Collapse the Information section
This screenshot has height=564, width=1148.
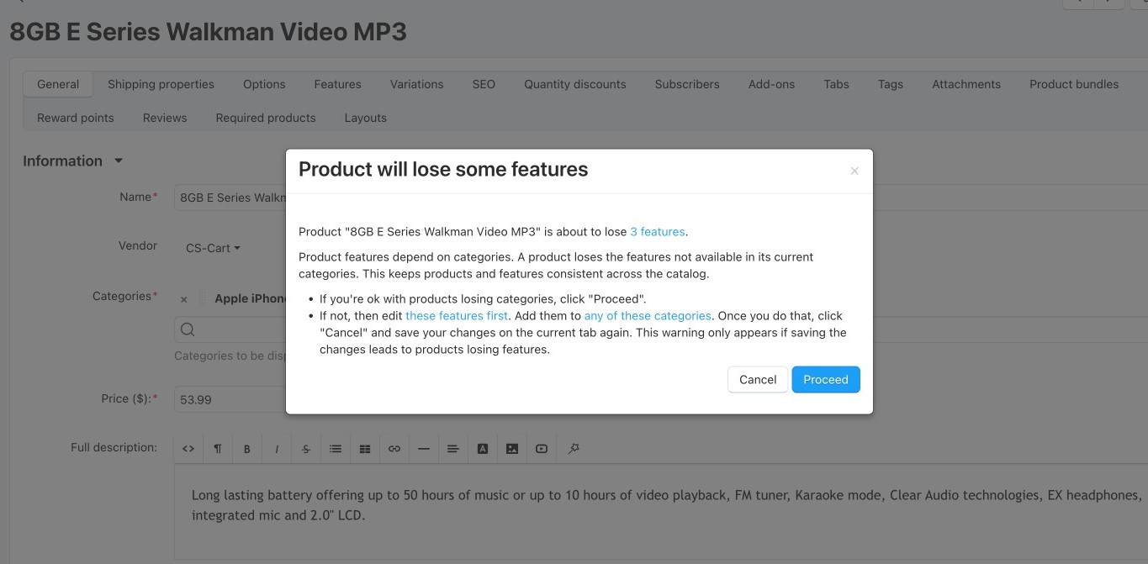pos(119,161)
